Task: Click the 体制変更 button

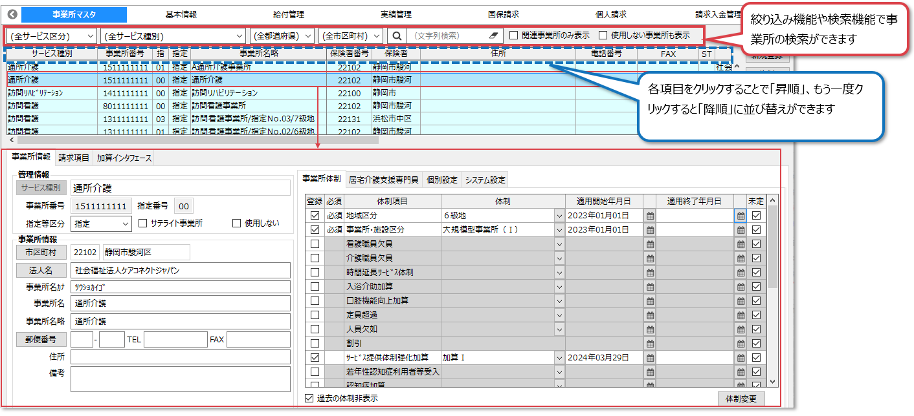Action: tap(741, 399)
